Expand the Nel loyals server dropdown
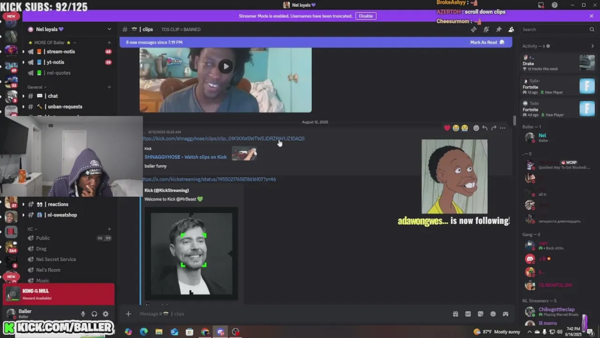 pyautogui.click(x=109, y=29)
